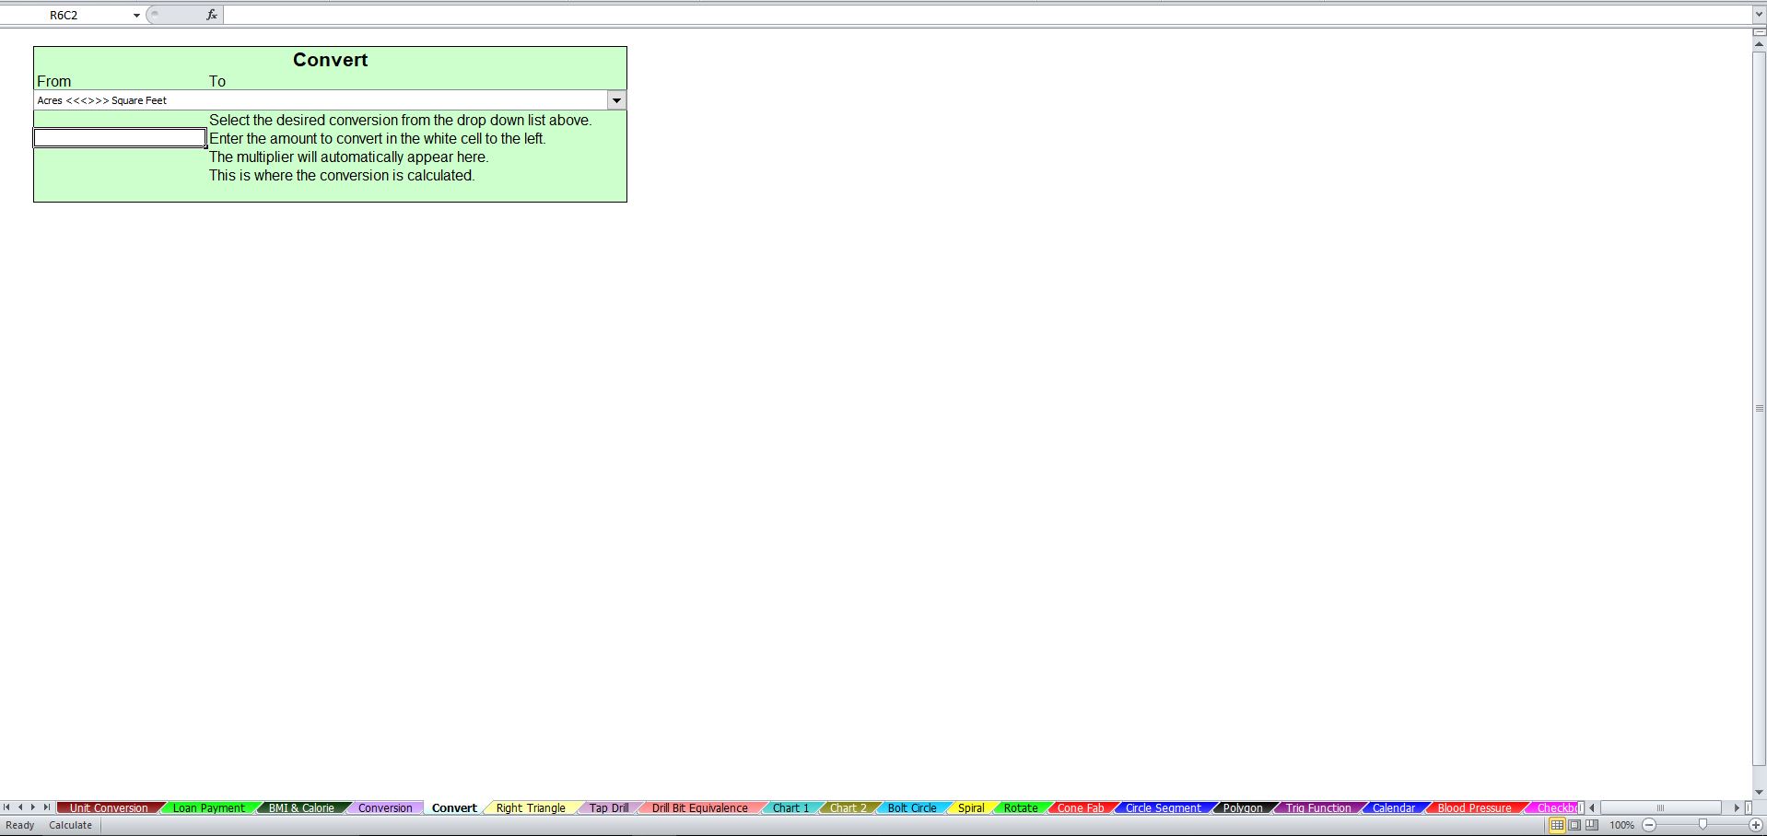Switch to Normal view
The width and height of the screenshot is (1767, 836).
pyautogui.click(x=1557, y=825)
